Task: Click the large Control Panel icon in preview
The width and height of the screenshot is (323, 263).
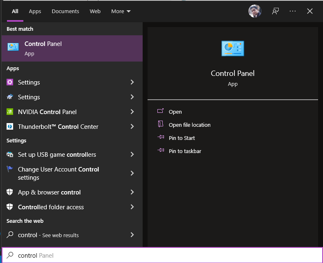Action: tap(232, 48)
